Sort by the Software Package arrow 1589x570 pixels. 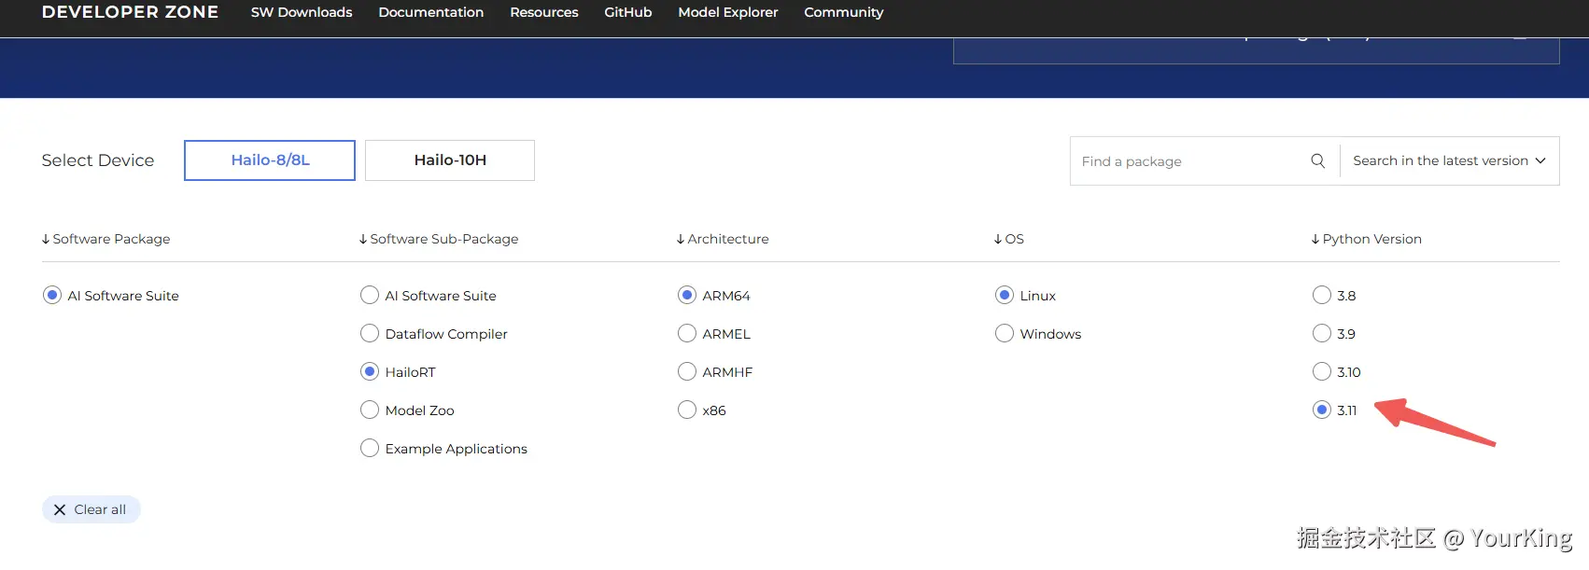pos(46,239)
